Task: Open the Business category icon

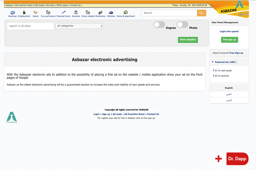Action: pyautogui.click(x=13, y=13)
